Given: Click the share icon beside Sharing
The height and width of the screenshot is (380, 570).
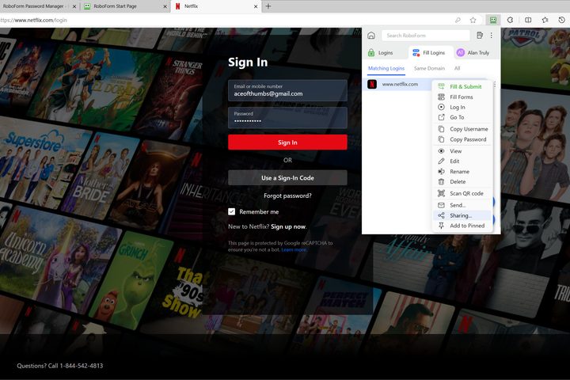Looking at the screenshot, I should (x=441, y=215).
